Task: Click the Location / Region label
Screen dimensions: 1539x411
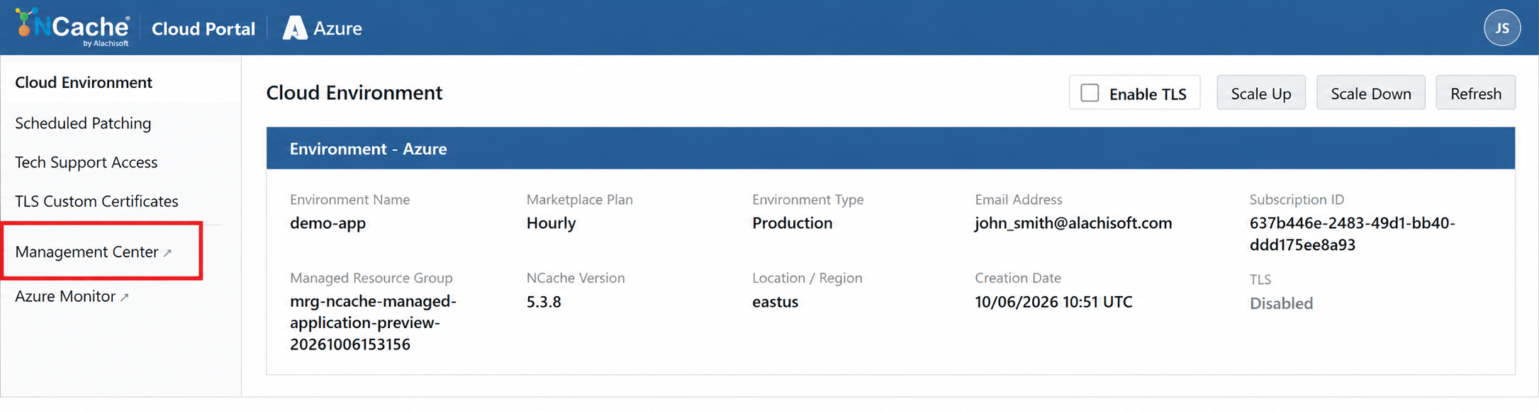Action: [x=807, y=278]
